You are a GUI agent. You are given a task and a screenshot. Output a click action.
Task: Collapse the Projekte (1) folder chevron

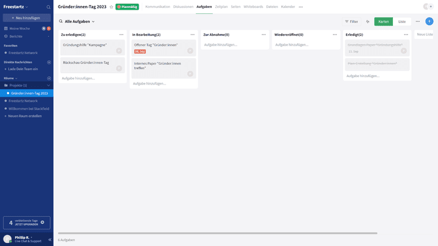(x=48, y=86)
